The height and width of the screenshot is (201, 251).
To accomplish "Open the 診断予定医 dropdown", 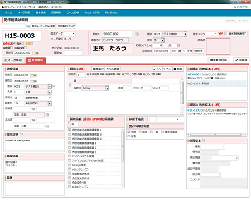I will (x=168, y=119).
